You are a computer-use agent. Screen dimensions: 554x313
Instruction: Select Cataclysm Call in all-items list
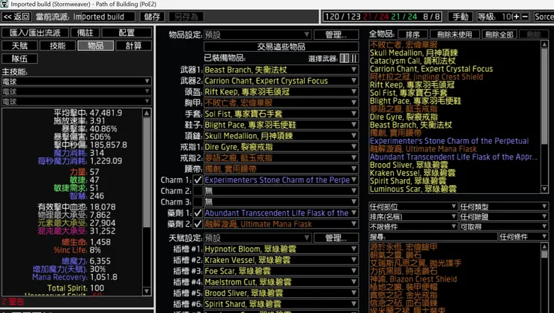click(x=413, y=61)
